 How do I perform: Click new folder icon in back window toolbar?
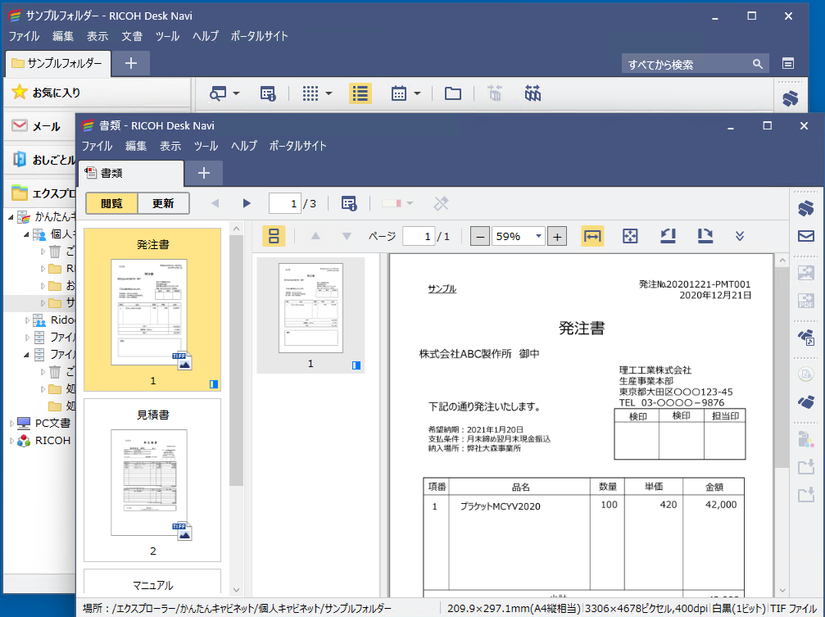tap(452, 93)
